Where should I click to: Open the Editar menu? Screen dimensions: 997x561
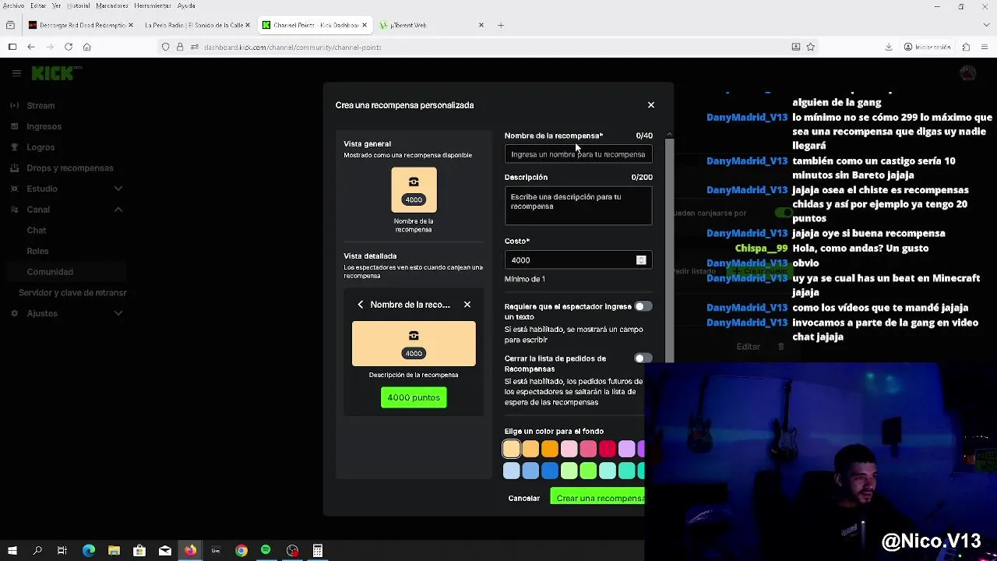pyautogui.click(x=38, y=5)
